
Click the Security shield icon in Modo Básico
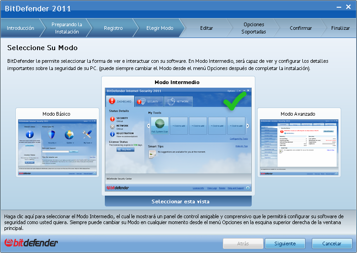pyautogui.click(x=52, y=135)
